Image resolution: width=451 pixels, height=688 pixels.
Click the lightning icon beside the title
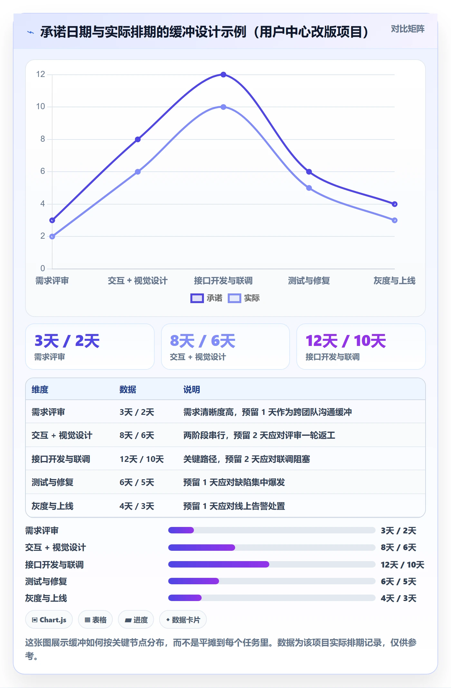pos(31,32)
